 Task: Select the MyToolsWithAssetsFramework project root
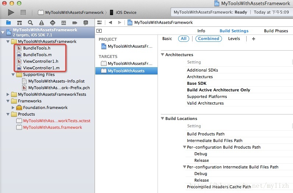tap(47, 32)
